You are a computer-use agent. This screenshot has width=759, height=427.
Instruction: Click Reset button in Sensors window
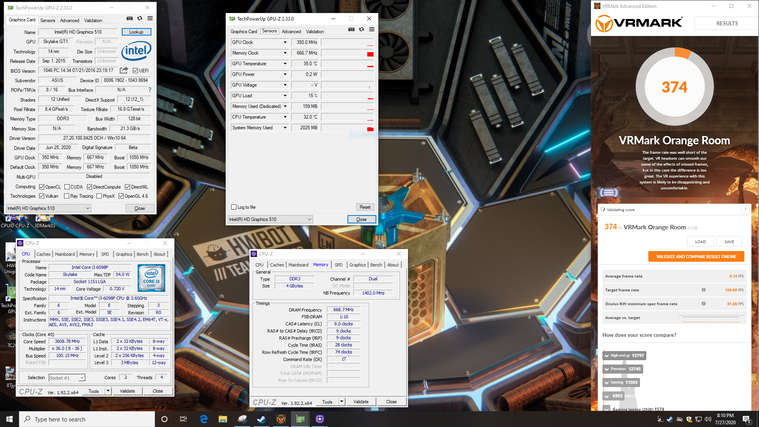pyautogui.click(x=365, y=207)
